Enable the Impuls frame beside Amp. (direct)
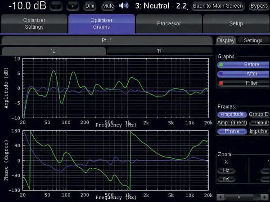 pos(260,123)
